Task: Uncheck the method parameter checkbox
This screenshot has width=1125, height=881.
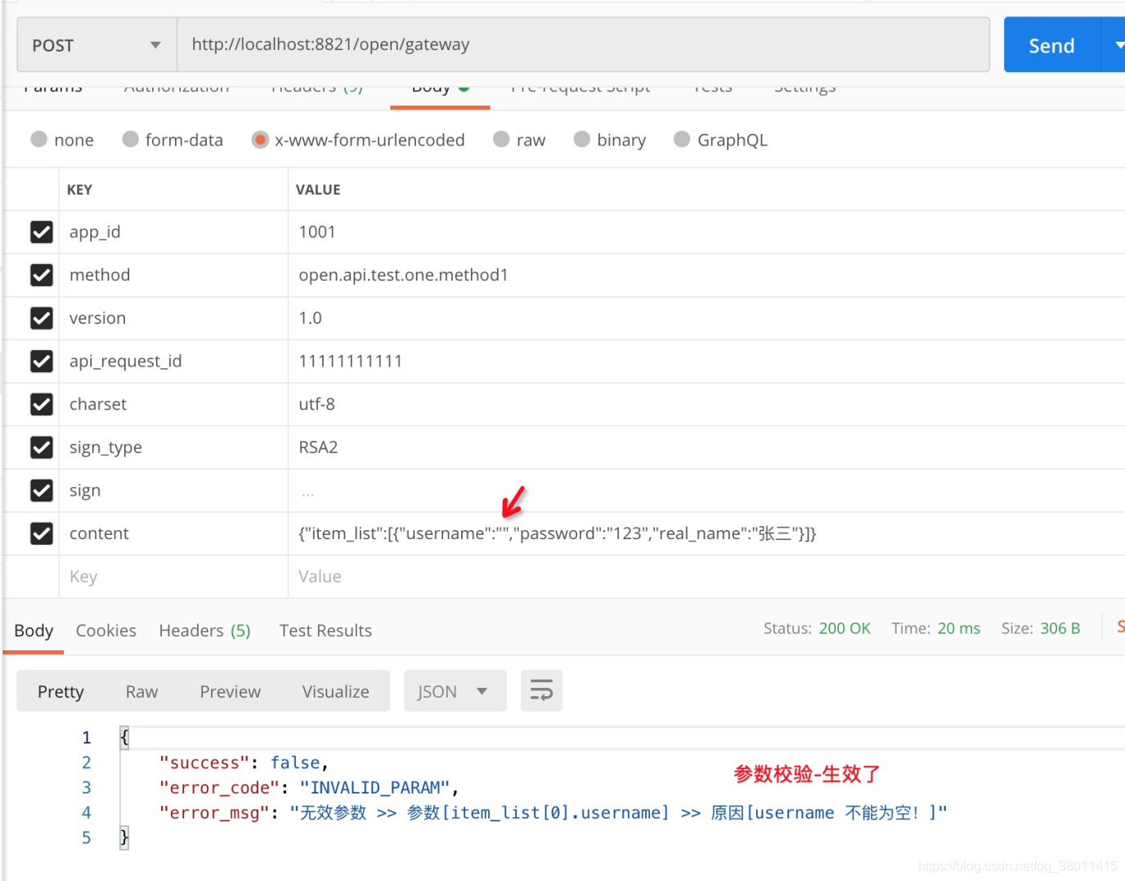Action: coord(42,275)
